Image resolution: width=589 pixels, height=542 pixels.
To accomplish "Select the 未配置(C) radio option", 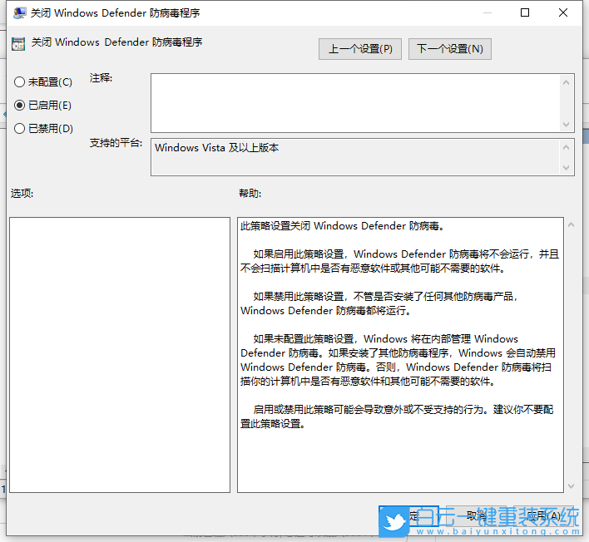I will 42,82.
